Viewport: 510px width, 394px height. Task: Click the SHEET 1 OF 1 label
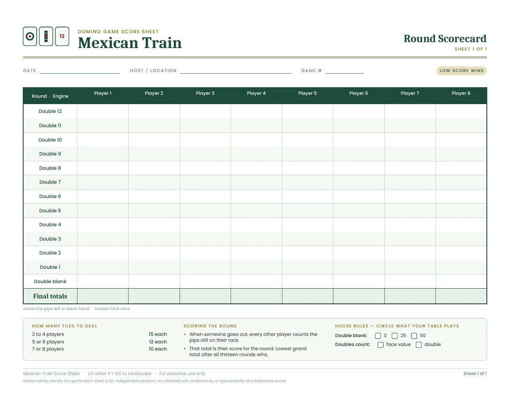click(x=471, y=49)
